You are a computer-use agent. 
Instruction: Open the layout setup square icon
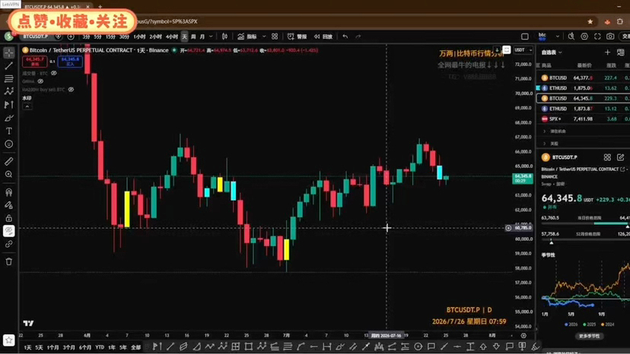click(x=525, y=36)
